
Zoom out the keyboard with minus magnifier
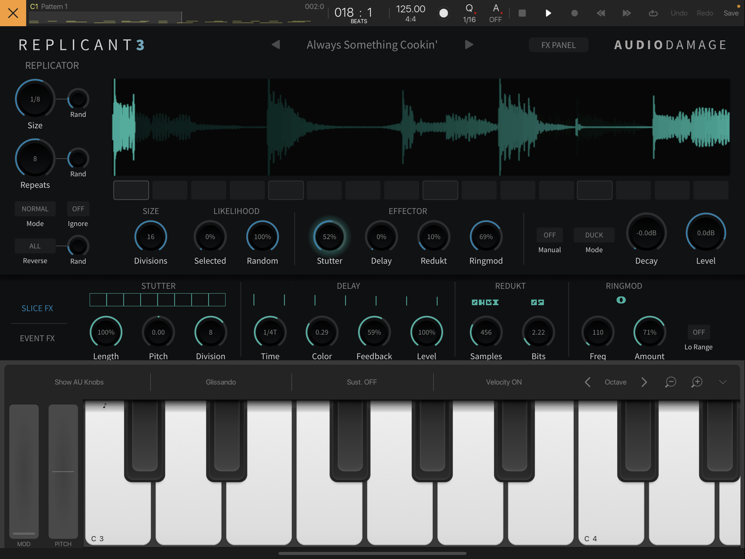point(671,382)
